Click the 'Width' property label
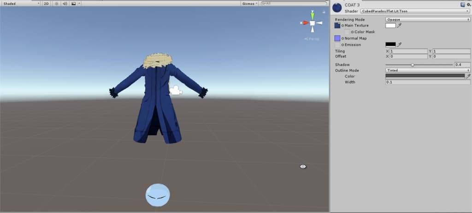 350,82
